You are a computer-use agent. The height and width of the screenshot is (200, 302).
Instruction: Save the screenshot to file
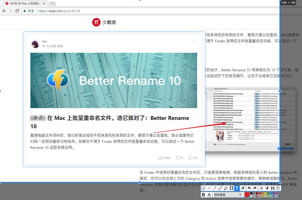[273, 188]
